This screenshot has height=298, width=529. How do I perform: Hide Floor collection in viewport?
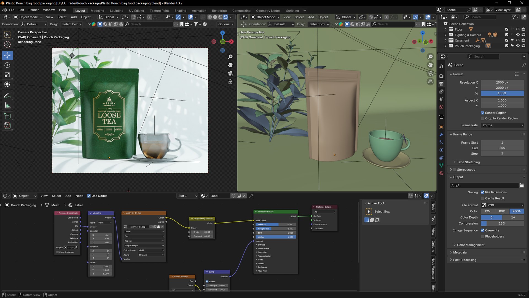pyautogui.click(x=518, y=29)
